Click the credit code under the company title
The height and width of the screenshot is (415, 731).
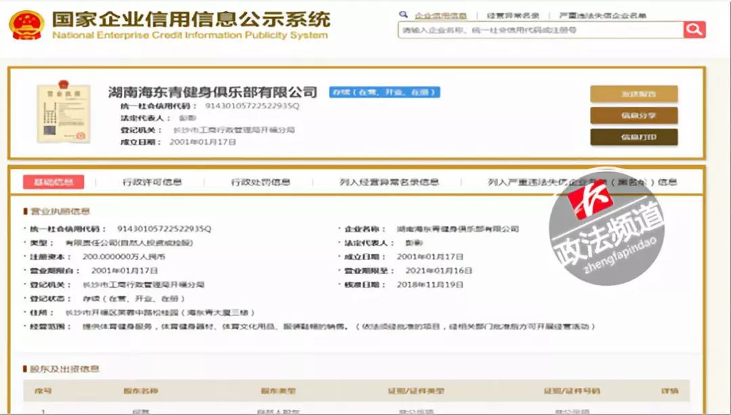[x=252, y=106]
